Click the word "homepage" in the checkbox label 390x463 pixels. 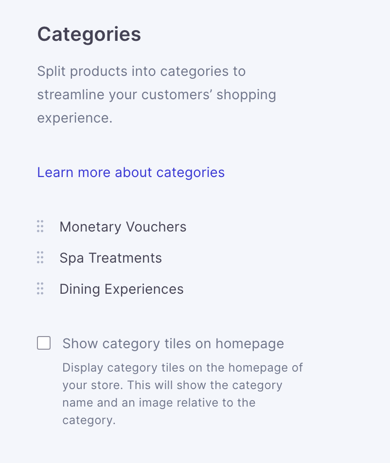(249, 344)
